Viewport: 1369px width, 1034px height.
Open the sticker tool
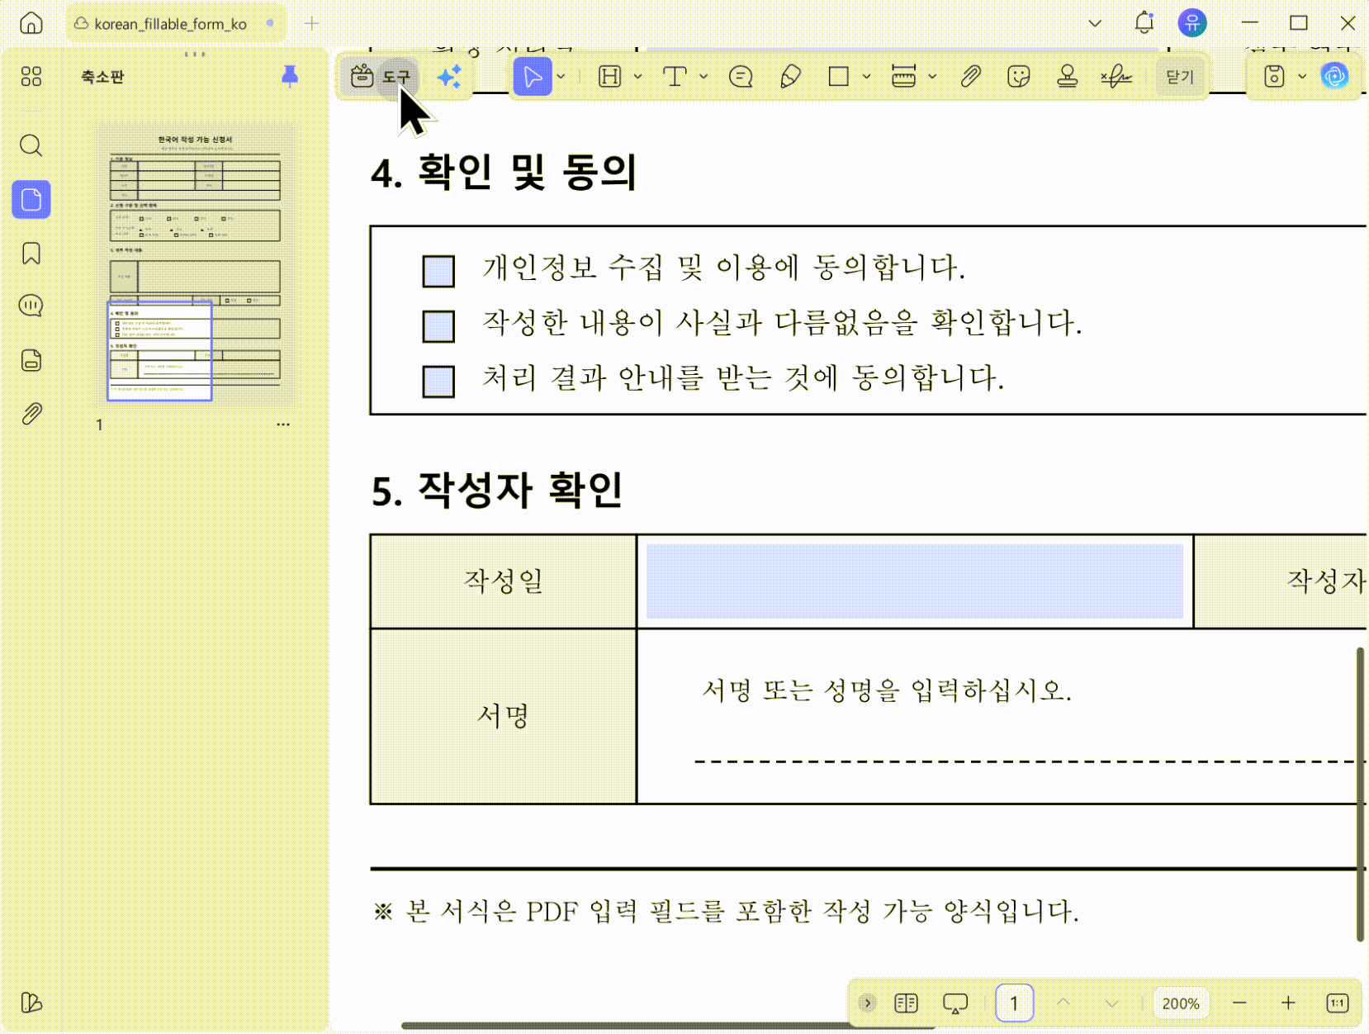pyautogui.click(x=1019, y=77)
